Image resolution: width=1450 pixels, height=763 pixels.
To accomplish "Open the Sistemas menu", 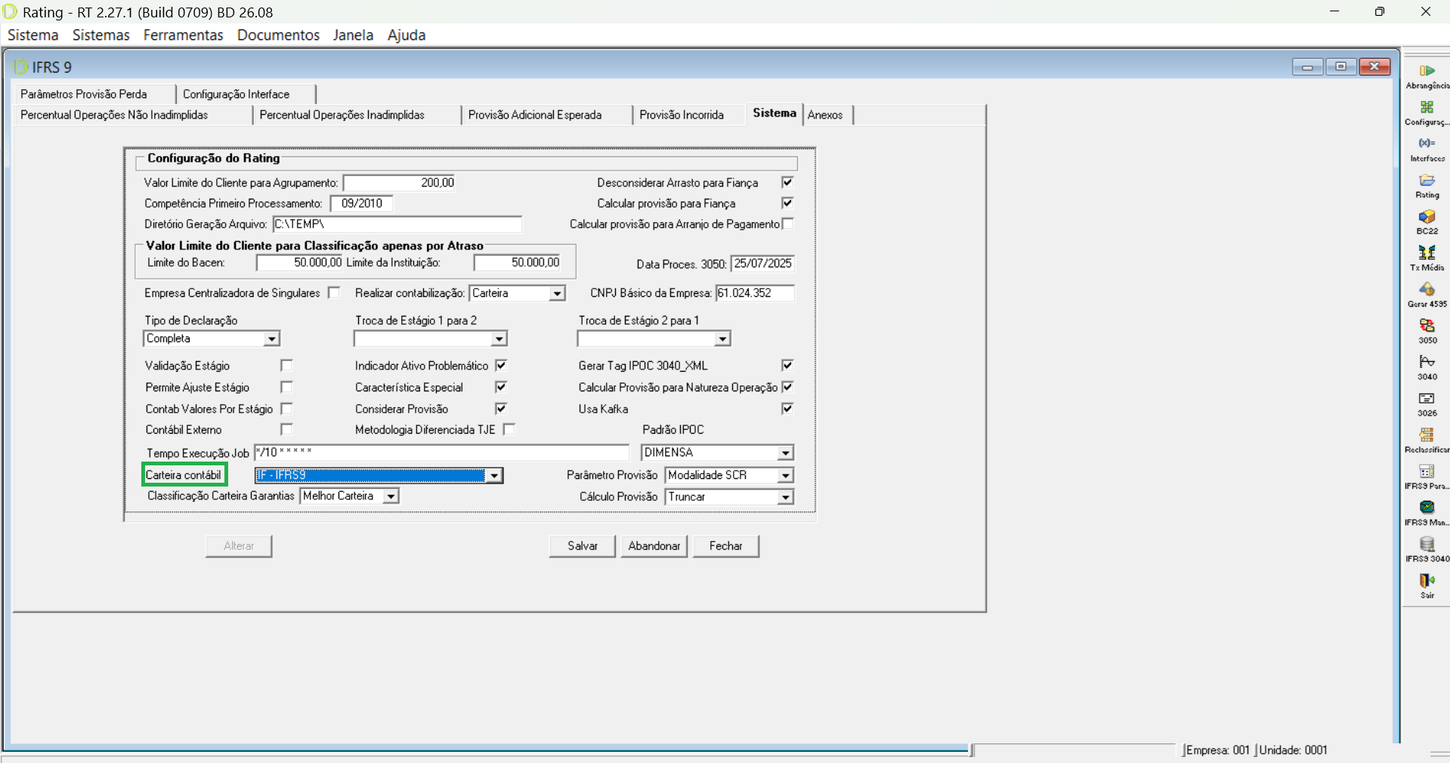I will click(101, 35).
